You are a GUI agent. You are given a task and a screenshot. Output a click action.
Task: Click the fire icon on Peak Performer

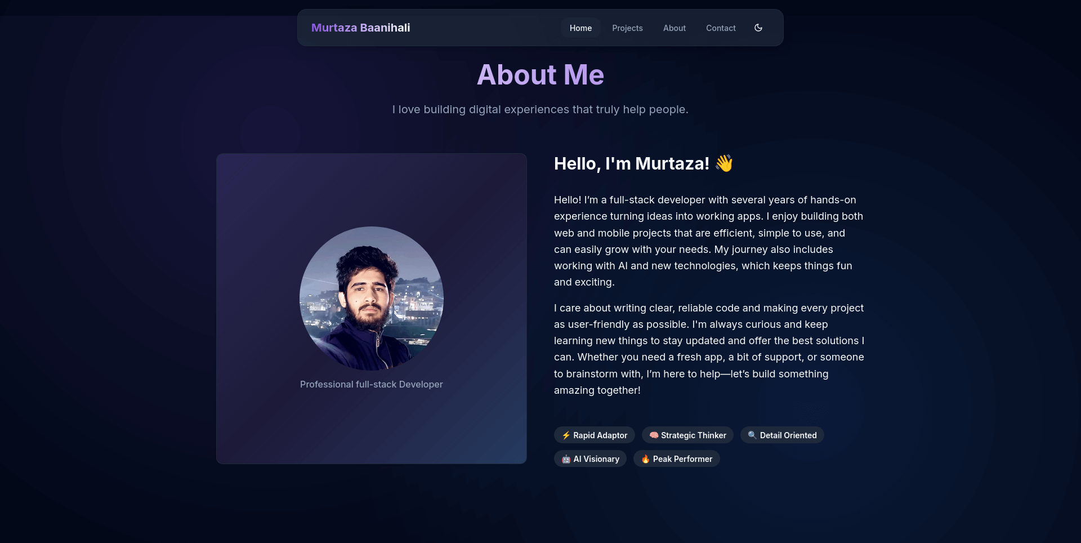tap(645, 459)
